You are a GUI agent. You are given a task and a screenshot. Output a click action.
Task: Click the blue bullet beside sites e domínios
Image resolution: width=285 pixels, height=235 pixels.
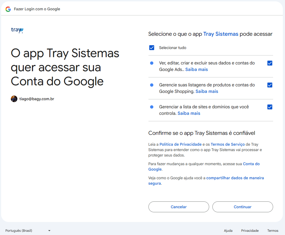tap(152, 107)
